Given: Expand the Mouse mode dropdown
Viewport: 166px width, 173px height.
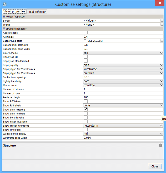Looking at the screenshot, I should coord(161,85).
